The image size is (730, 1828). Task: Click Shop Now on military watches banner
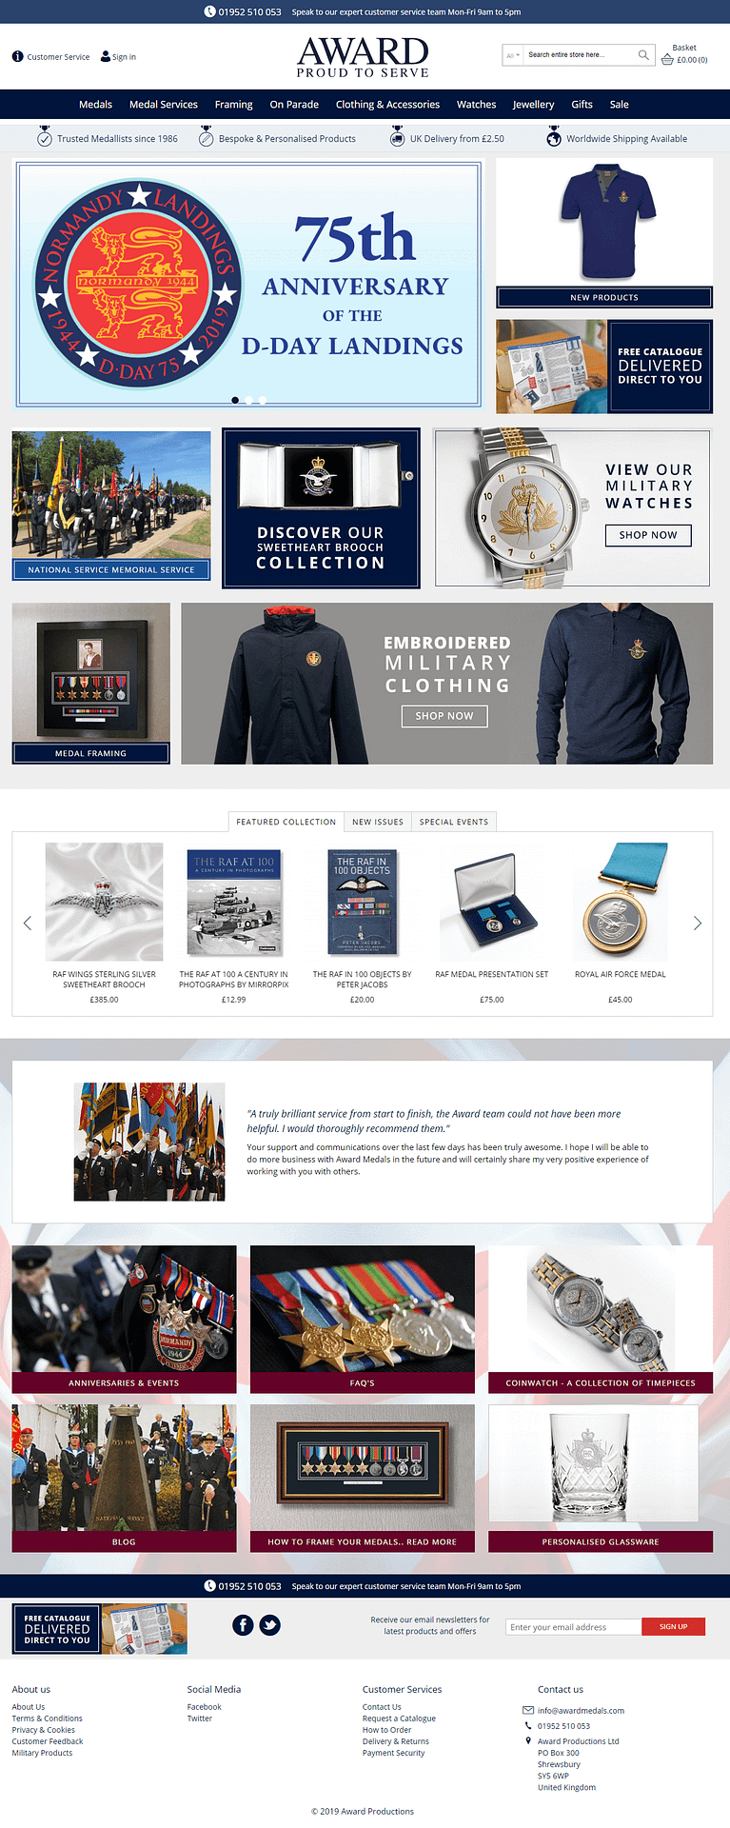648,535
